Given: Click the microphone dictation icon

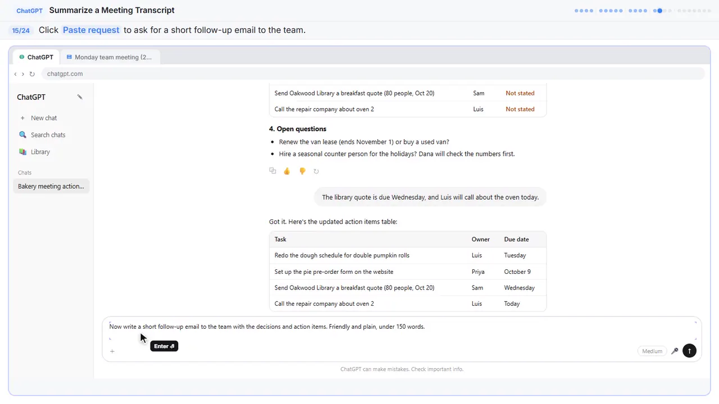Looking at the screenshot, I should pyautogui.click(x=675, y=351).
